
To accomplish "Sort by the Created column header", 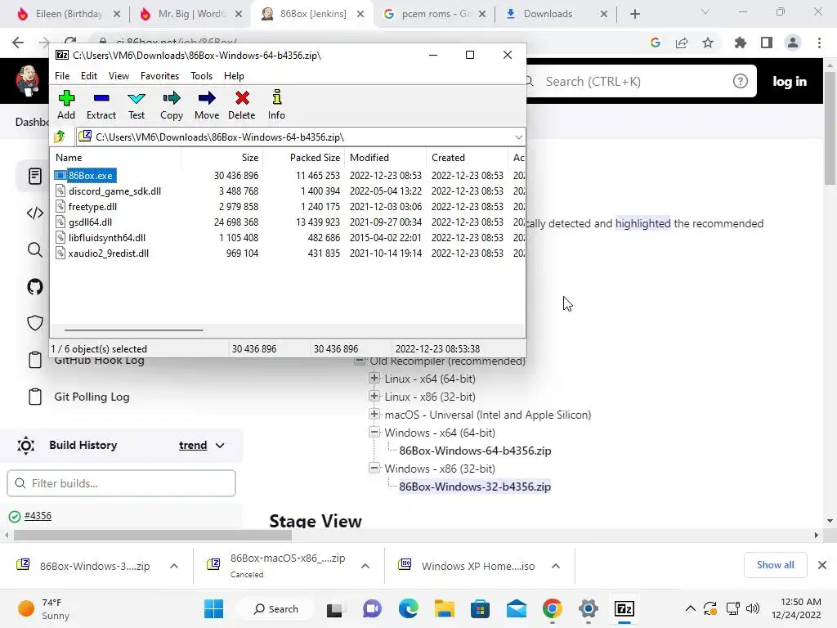I will pos(467,158).
